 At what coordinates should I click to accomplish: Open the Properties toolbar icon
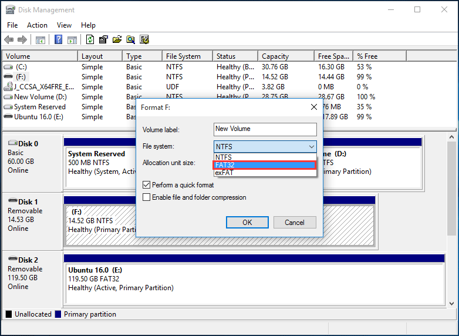tap(103, 39)
